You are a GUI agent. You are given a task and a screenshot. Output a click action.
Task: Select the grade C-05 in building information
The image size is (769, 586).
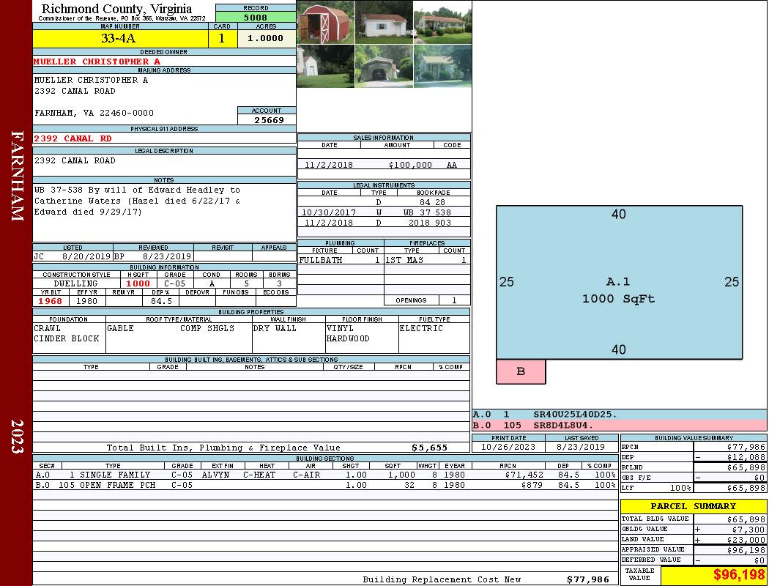coord(174,283)
